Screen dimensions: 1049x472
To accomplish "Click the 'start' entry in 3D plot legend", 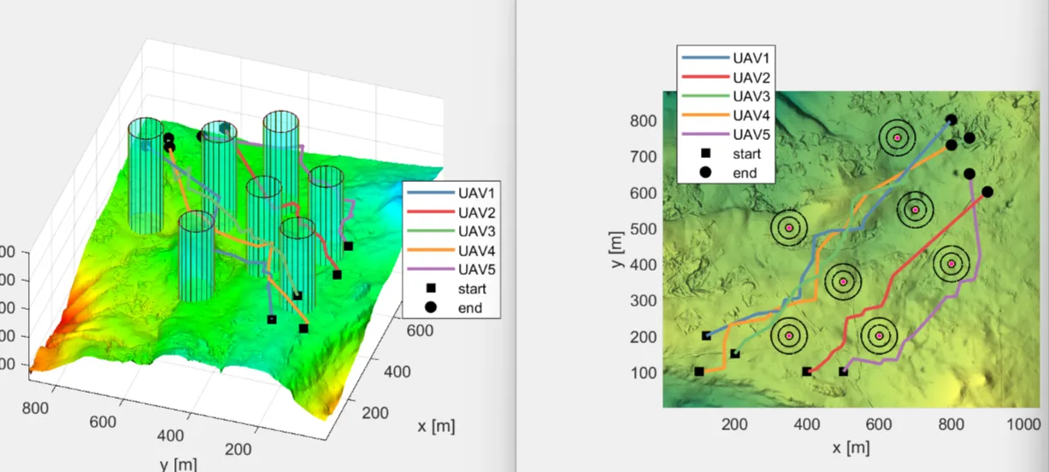I will (472, 289).
